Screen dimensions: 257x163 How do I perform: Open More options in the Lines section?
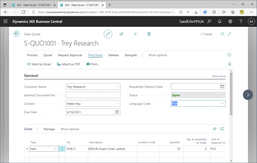click(x=70, y=129)
